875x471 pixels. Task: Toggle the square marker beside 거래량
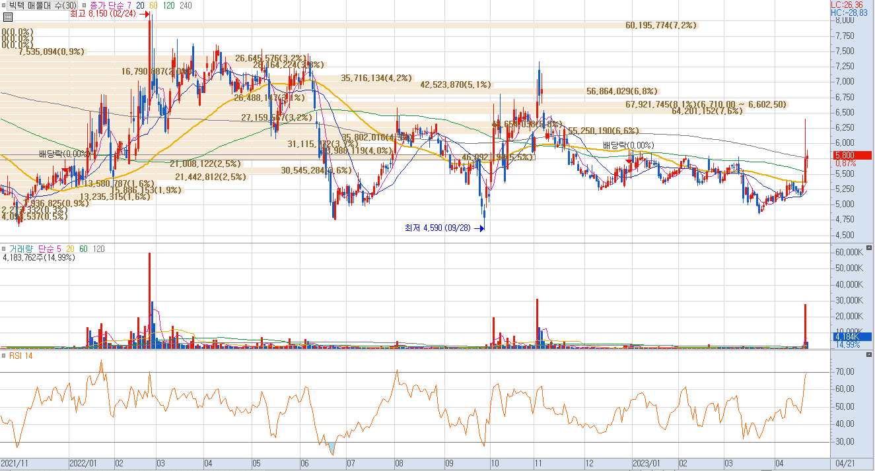coord(4,249)
